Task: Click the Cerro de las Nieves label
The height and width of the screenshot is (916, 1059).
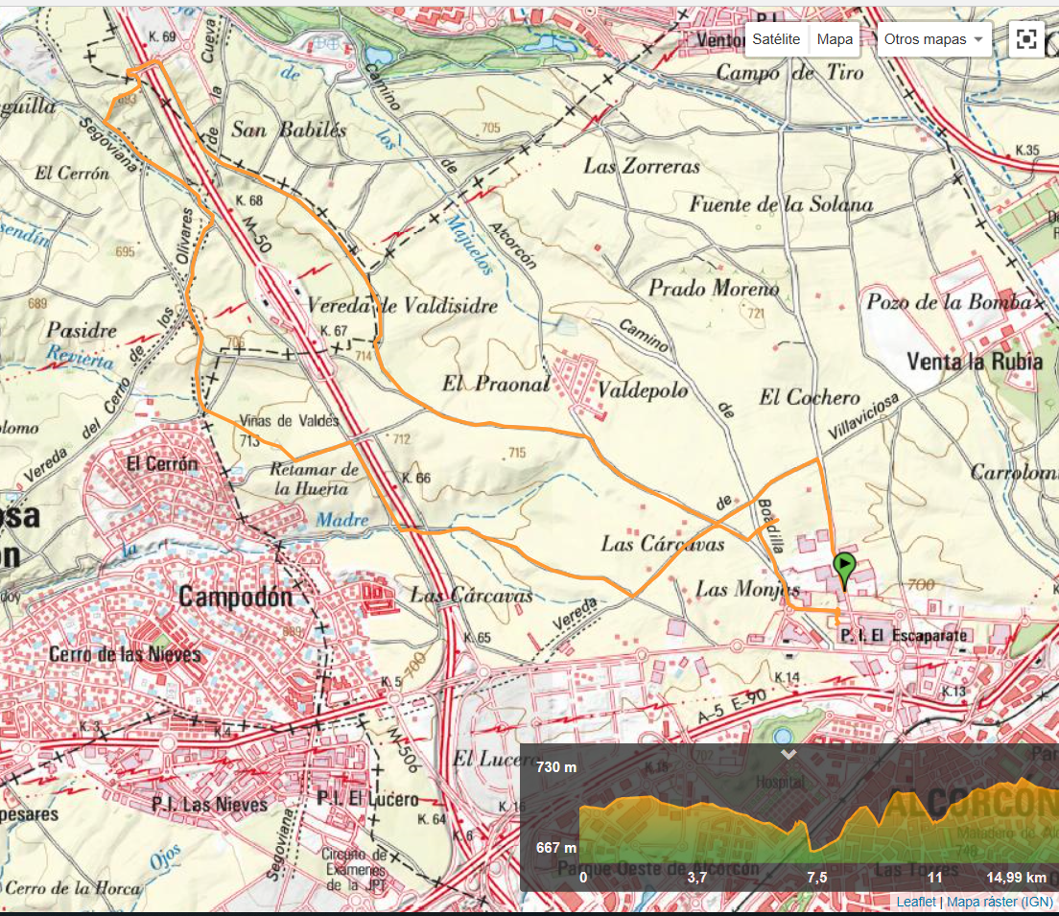Action: click(125, 654)
